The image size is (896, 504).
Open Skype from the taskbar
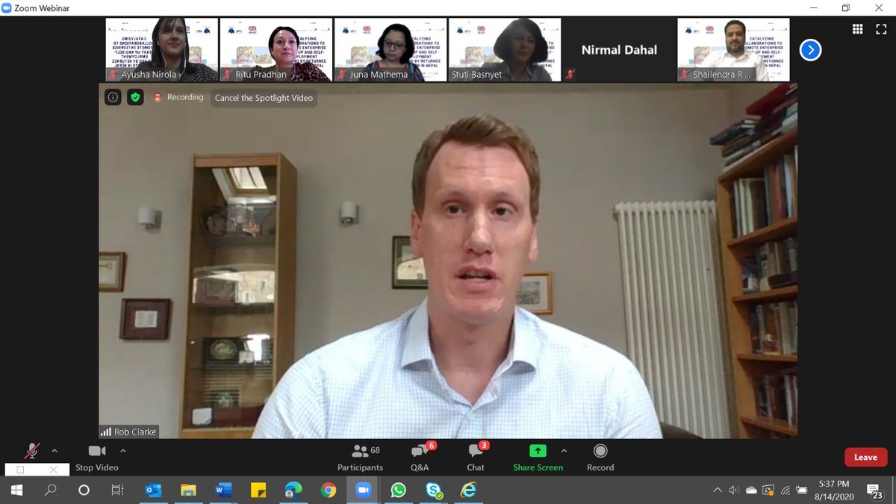[434, 491]
